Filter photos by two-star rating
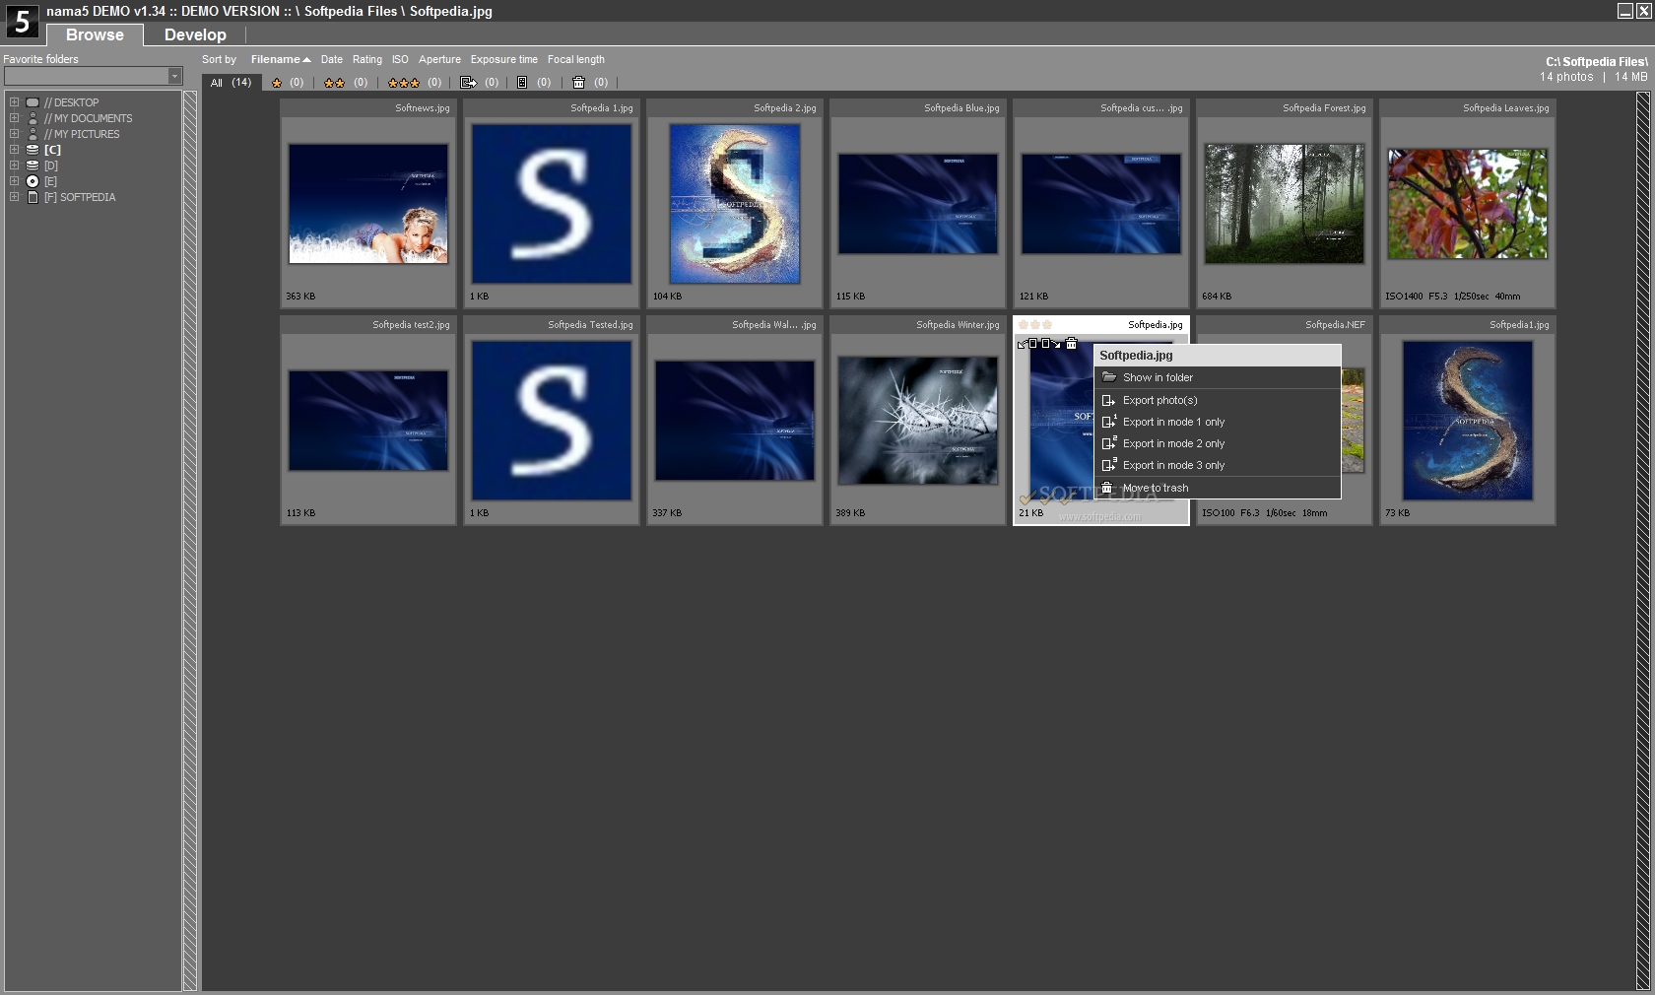This screenshot has height=995, width=1655. click(x=346, y=83)
